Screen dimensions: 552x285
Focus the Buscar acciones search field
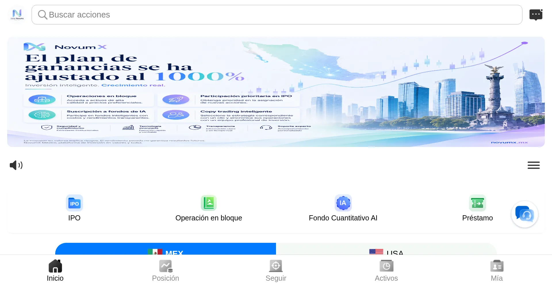[277, 15]
